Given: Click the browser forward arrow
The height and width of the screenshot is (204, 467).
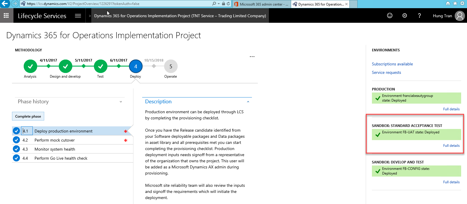Looking at the screenshot, I should pos(15,4).
